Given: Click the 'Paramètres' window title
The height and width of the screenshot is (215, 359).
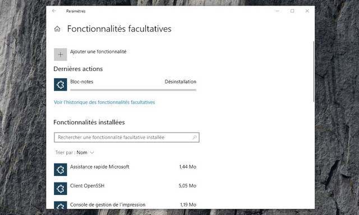Looking at the screenshot, I should (x=76, y=11).
